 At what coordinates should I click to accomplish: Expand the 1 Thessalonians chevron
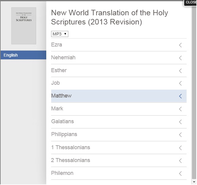[x=180, y=148]
